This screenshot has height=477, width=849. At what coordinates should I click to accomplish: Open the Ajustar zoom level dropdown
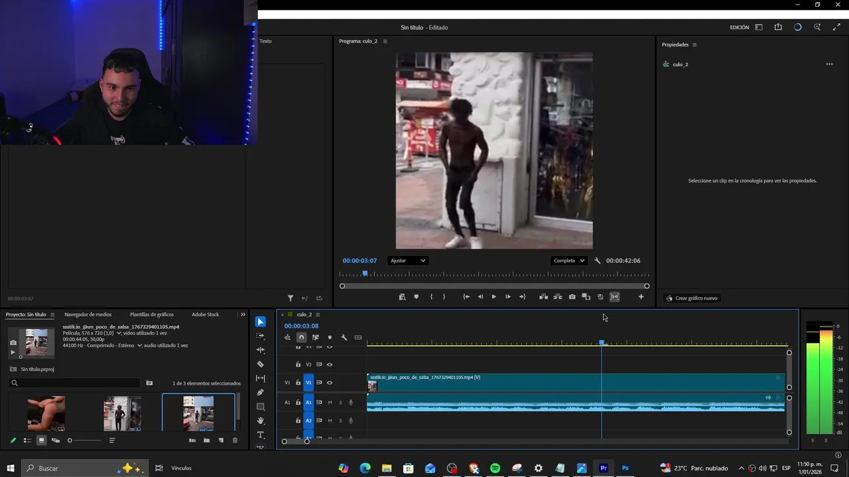pos(407,260)
